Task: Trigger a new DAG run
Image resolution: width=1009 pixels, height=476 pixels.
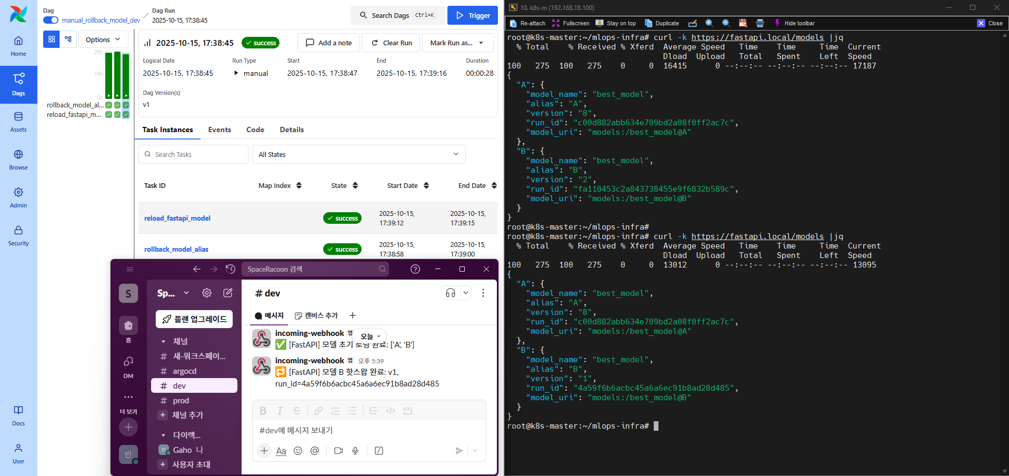Action: 472,15
